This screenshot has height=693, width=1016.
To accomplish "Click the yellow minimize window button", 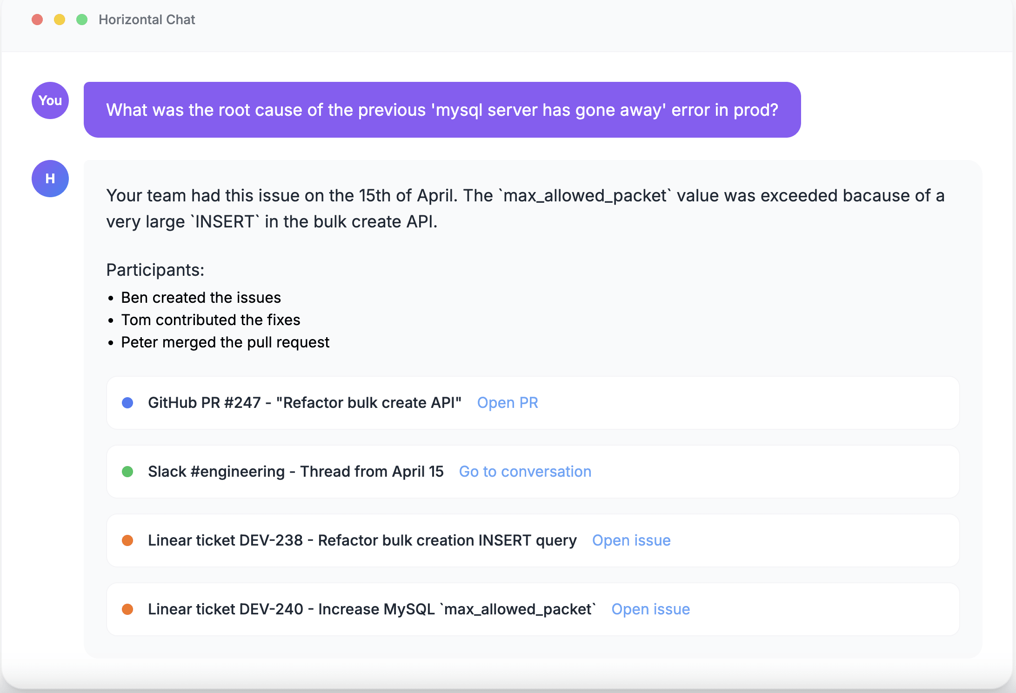I will click(x=60, y=20).
